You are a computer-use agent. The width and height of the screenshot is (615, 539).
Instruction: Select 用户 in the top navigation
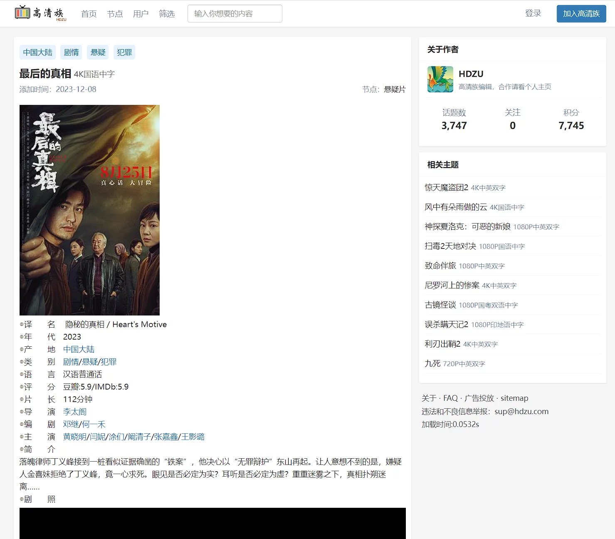(141, 14)
